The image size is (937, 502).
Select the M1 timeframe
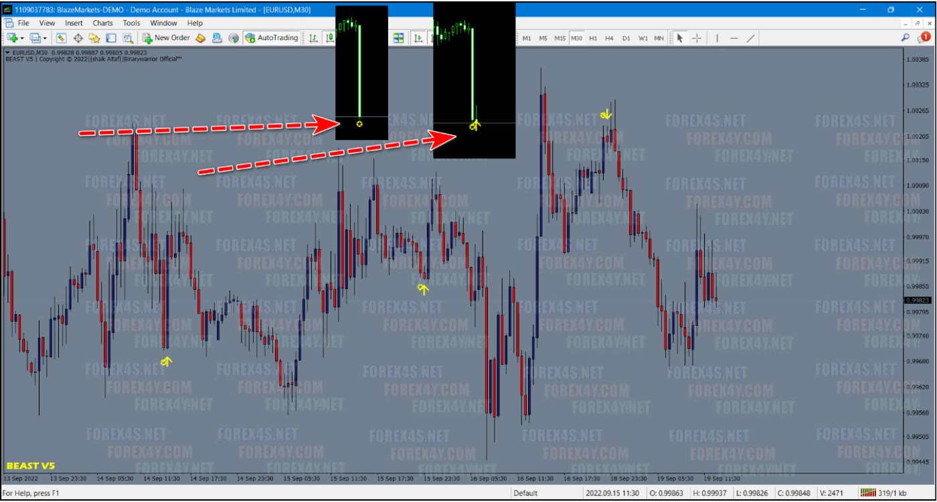tap(527, 38)
